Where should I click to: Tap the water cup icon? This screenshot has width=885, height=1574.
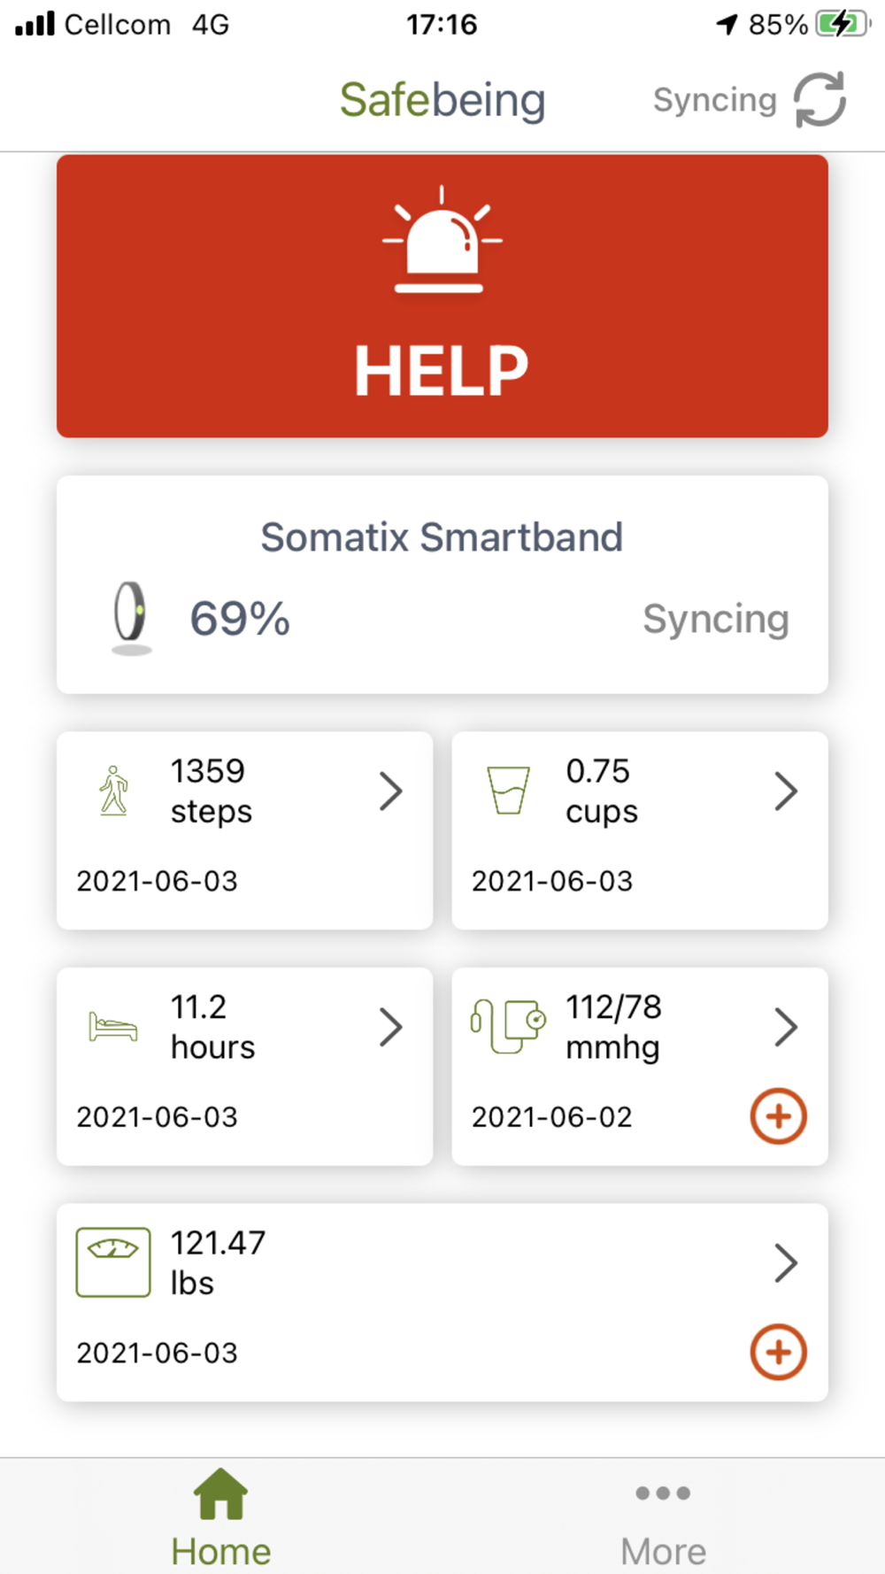(x=509, y=790)
